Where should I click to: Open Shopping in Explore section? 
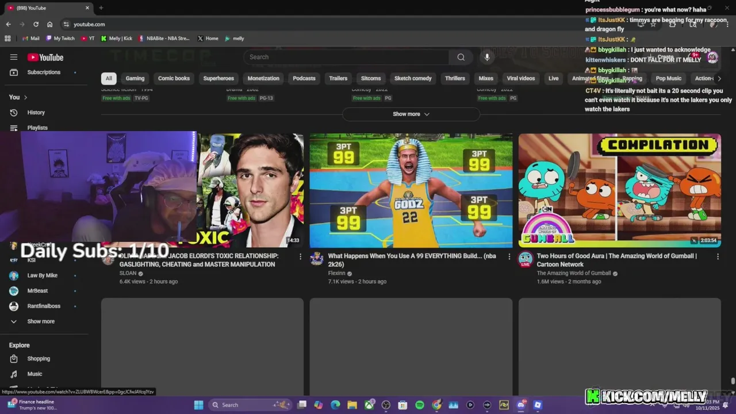pyautogui.click(x=44, y=359)
